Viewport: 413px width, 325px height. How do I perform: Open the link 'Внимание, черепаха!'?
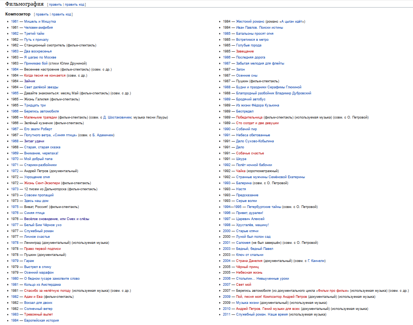coord(41,153)
